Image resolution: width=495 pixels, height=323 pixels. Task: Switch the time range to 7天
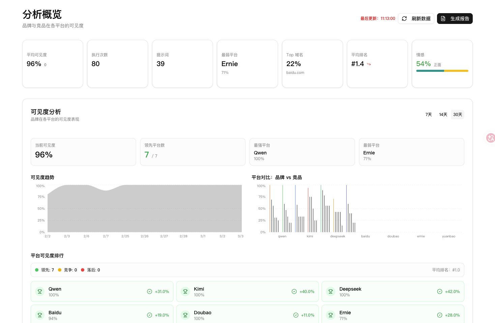(429, 115)
